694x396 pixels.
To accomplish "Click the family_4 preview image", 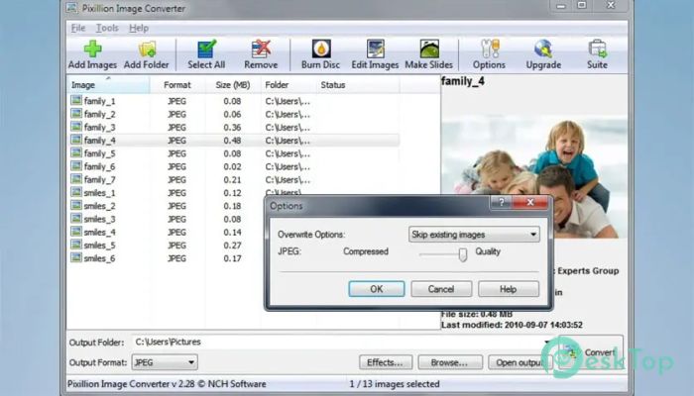I will [x=534, y=177].
